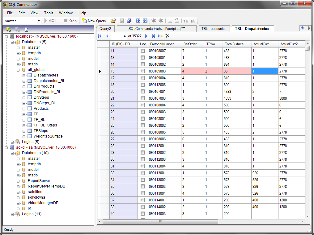Image resolution: width=314 pixels, height=235 pixels.
Task: Jump to the last record
Action: pyautogui.click(x=154, y=36)
